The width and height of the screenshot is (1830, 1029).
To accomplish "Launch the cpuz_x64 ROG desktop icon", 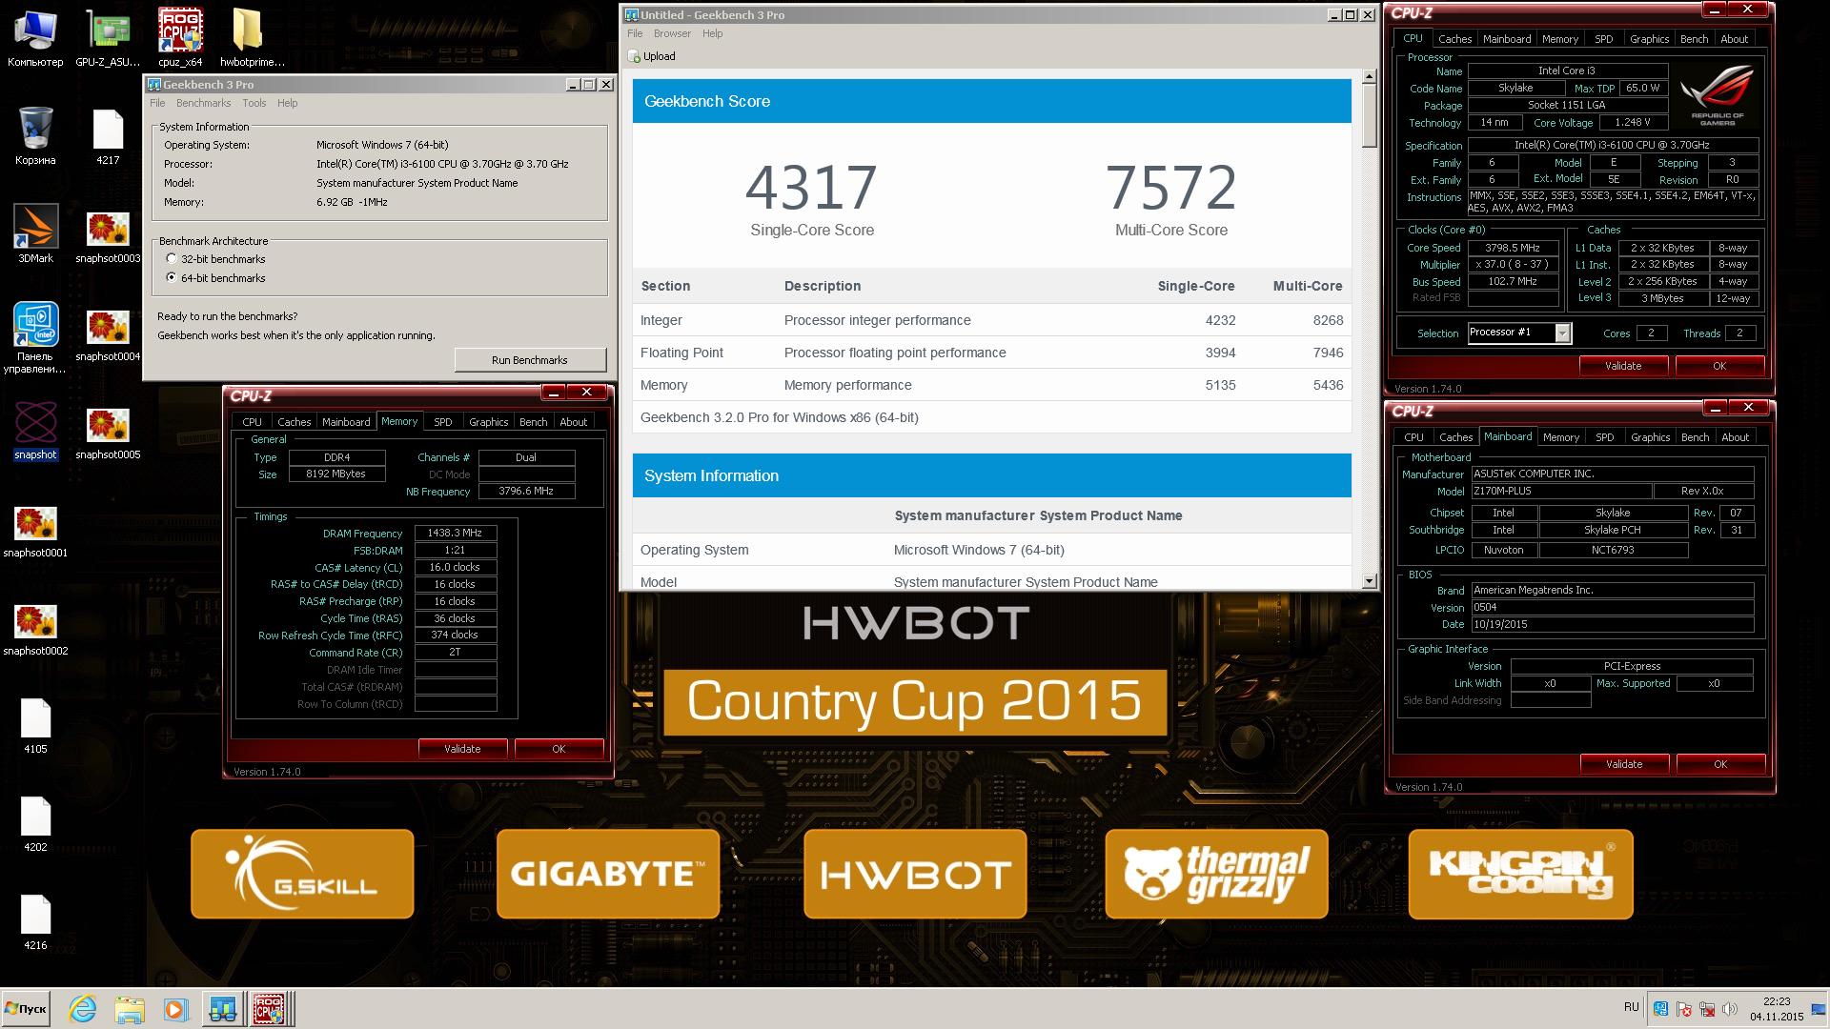I will (180, 38).
